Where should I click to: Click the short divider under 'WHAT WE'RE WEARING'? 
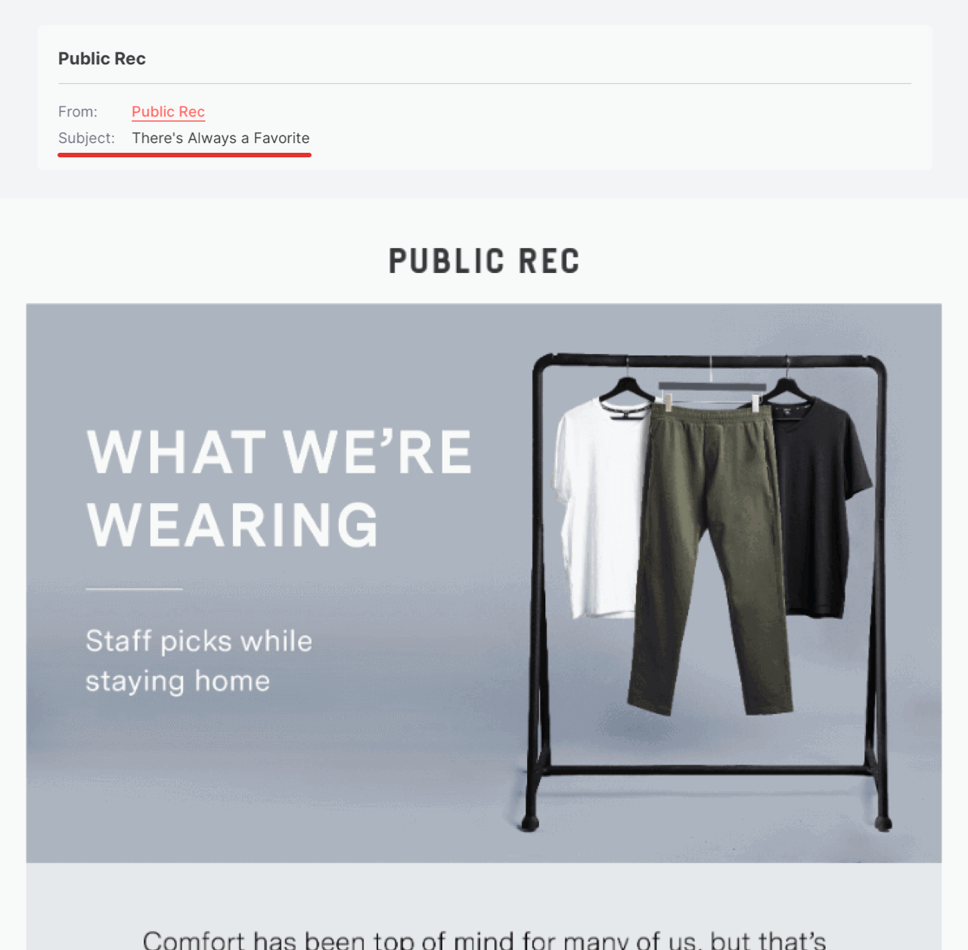click(x=134, y=588)
